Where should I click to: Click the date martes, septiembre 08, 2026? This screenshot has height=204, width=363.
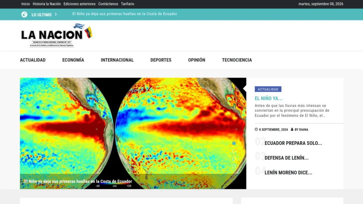tap(321, 4)
